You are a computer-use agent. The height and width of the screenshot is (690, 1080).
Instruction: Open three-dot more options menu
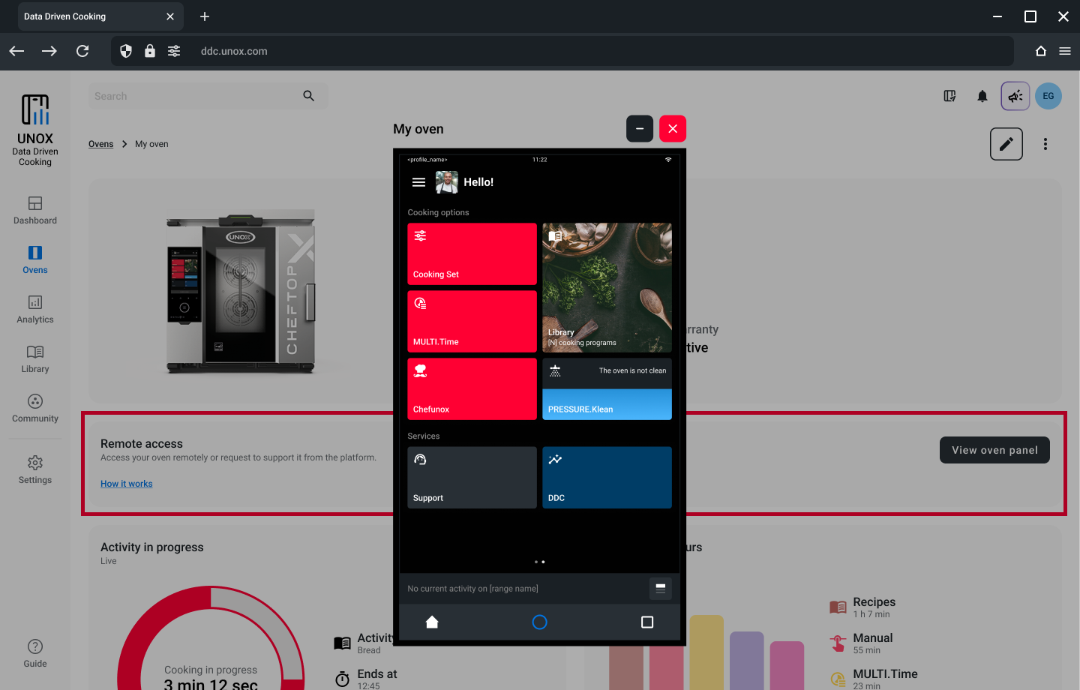point(1045,144)
